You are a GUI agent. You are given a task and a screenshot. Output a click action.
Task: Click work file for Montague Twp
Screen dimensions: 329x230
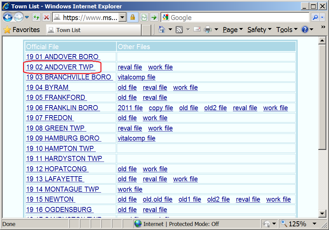(130, 189)
